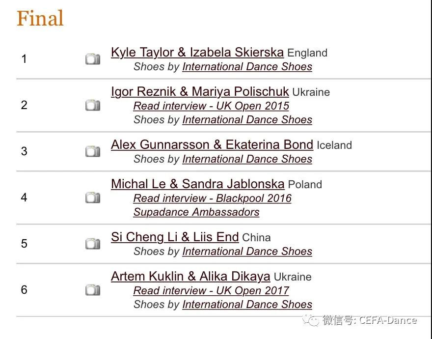Open the Supadance Ambassadors link

(196, 212)
